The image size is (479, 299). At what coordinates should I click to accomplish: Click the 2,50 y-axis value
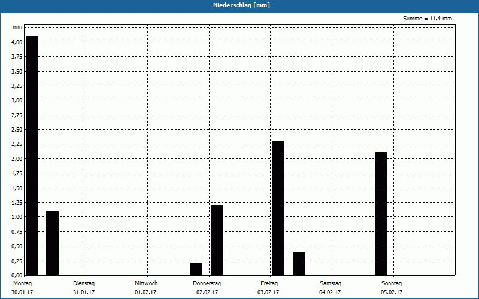(17, 130)
